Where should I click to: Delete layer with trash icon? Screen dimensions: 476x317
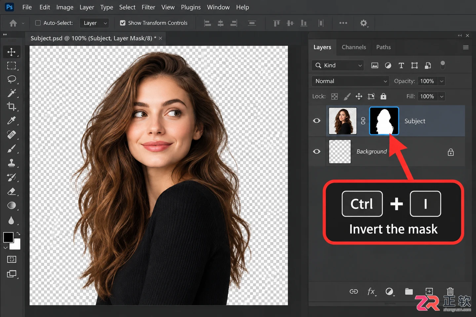click(x=450, y=291)
